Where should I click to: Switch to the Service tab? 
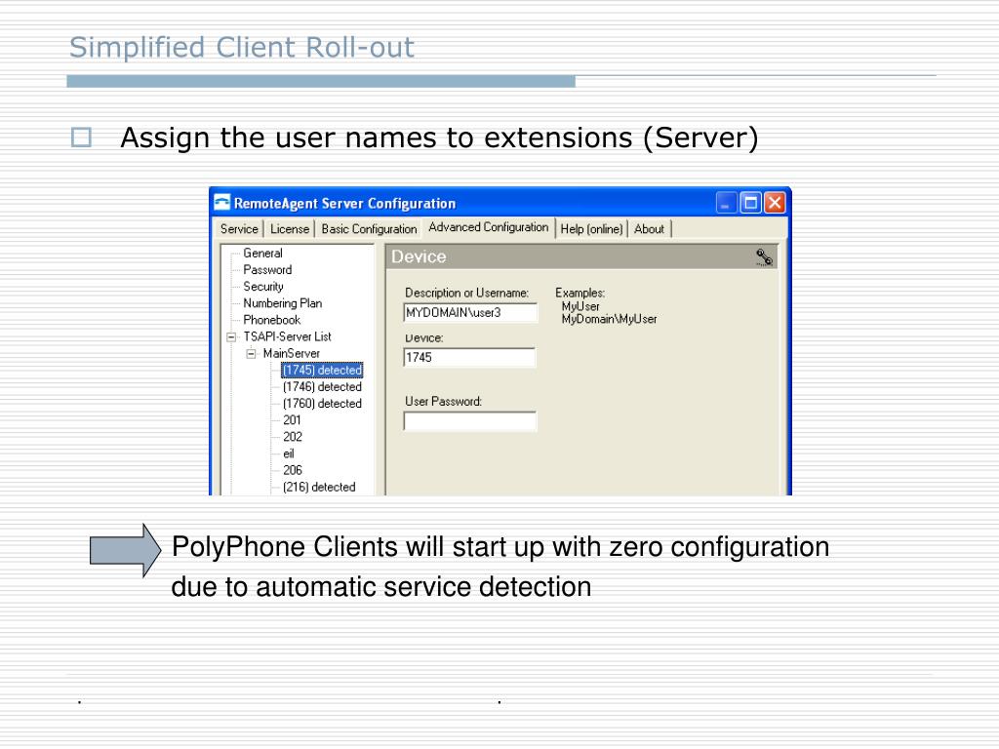239,228
